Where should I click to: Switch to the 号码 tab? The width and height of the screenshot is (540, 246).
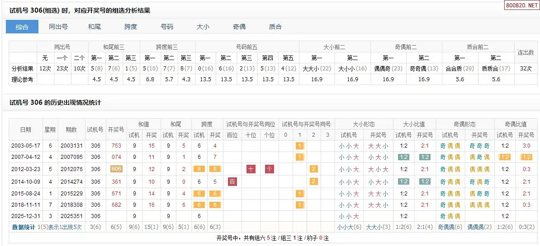(167, 27)
